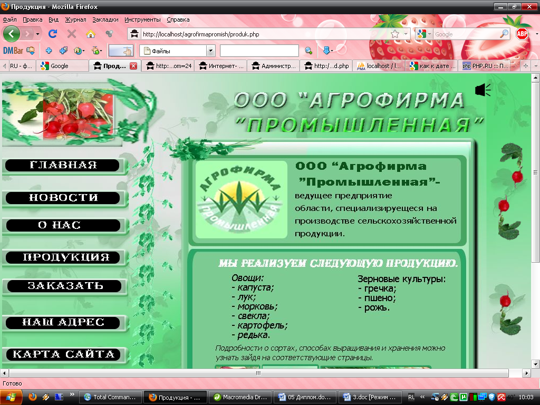Screen dimensions: 540x405
Task: Click the RU language indicator in tray
Action: click(411, 397)
